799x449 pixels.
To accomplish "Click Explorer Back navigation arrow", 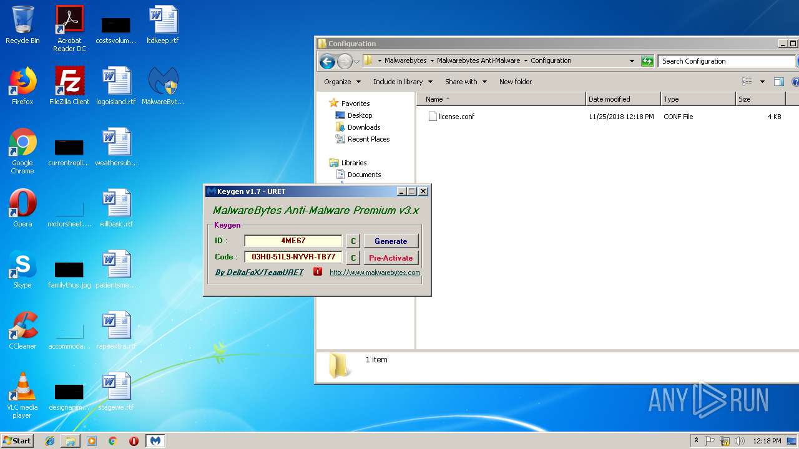I will (327, 61).
